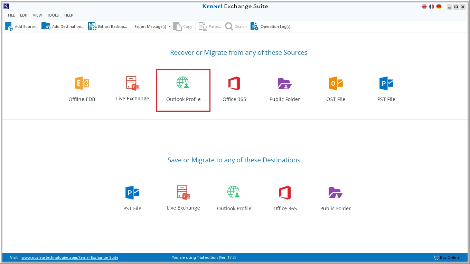Open the TOOLS menu

[x=53, y=15]
